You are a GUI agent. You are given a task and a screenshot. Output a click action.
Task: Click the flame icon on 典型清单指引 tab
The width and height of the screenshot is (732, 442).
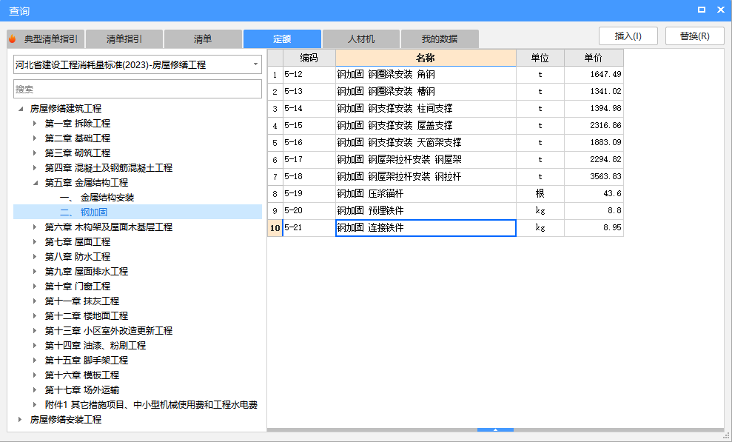12,38
